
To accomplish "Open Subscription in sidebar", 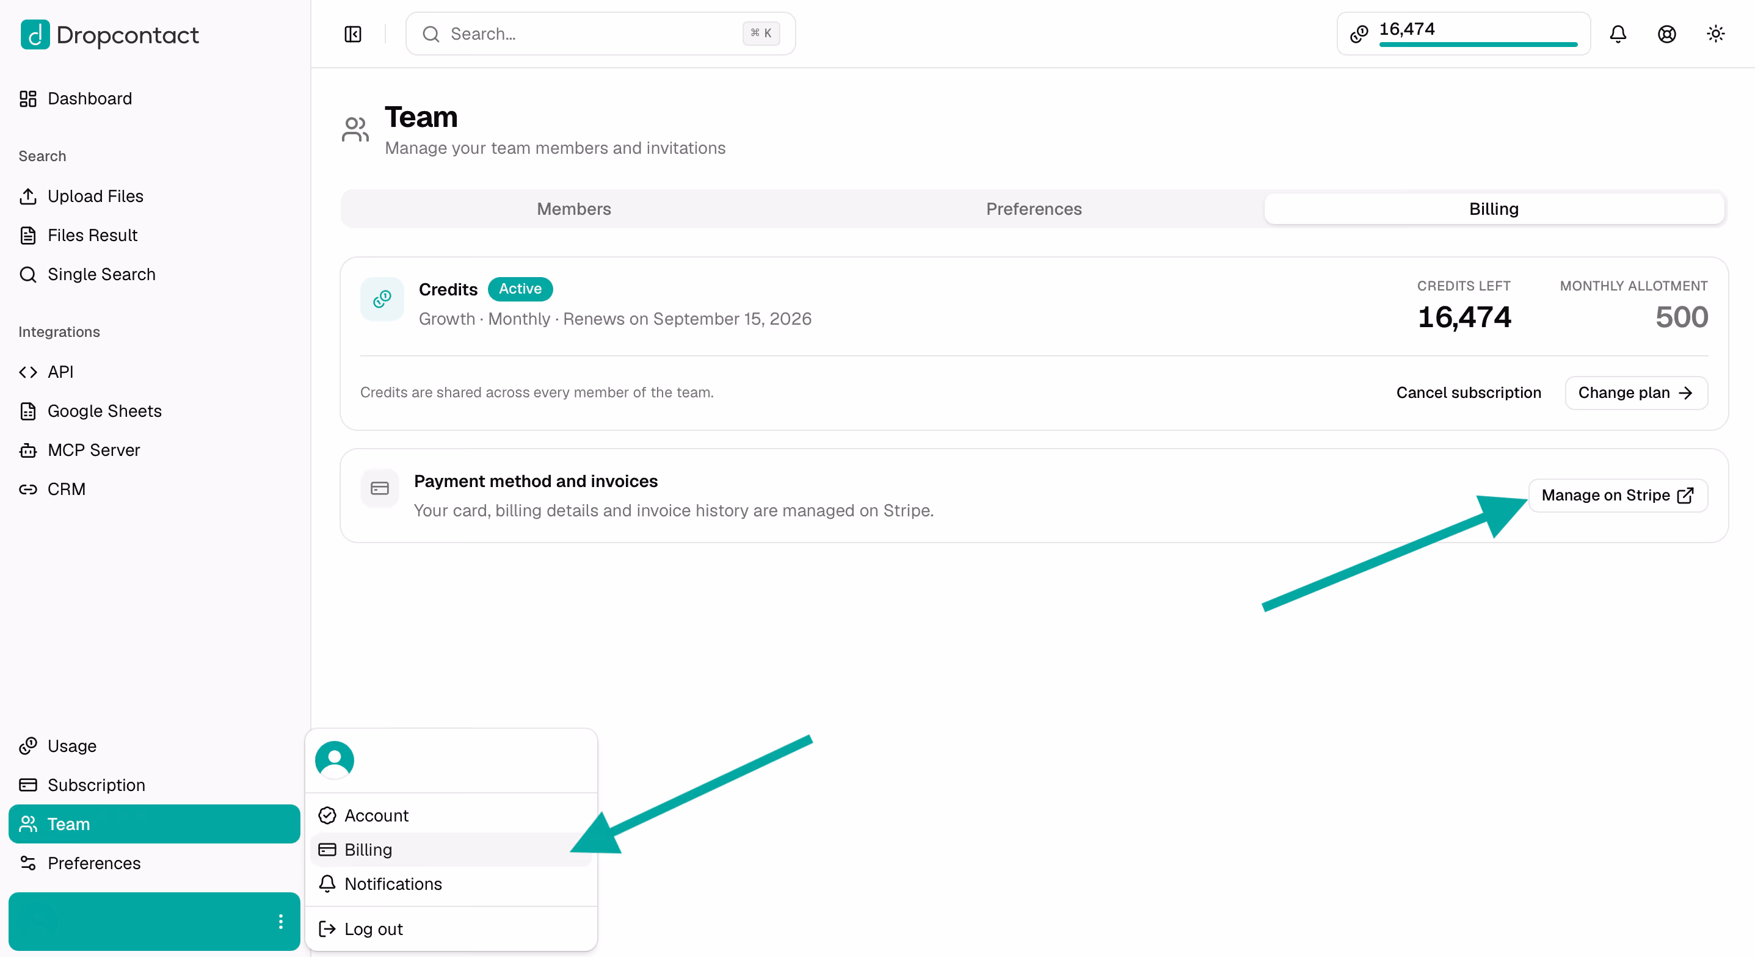I will (x=154, y=785).
